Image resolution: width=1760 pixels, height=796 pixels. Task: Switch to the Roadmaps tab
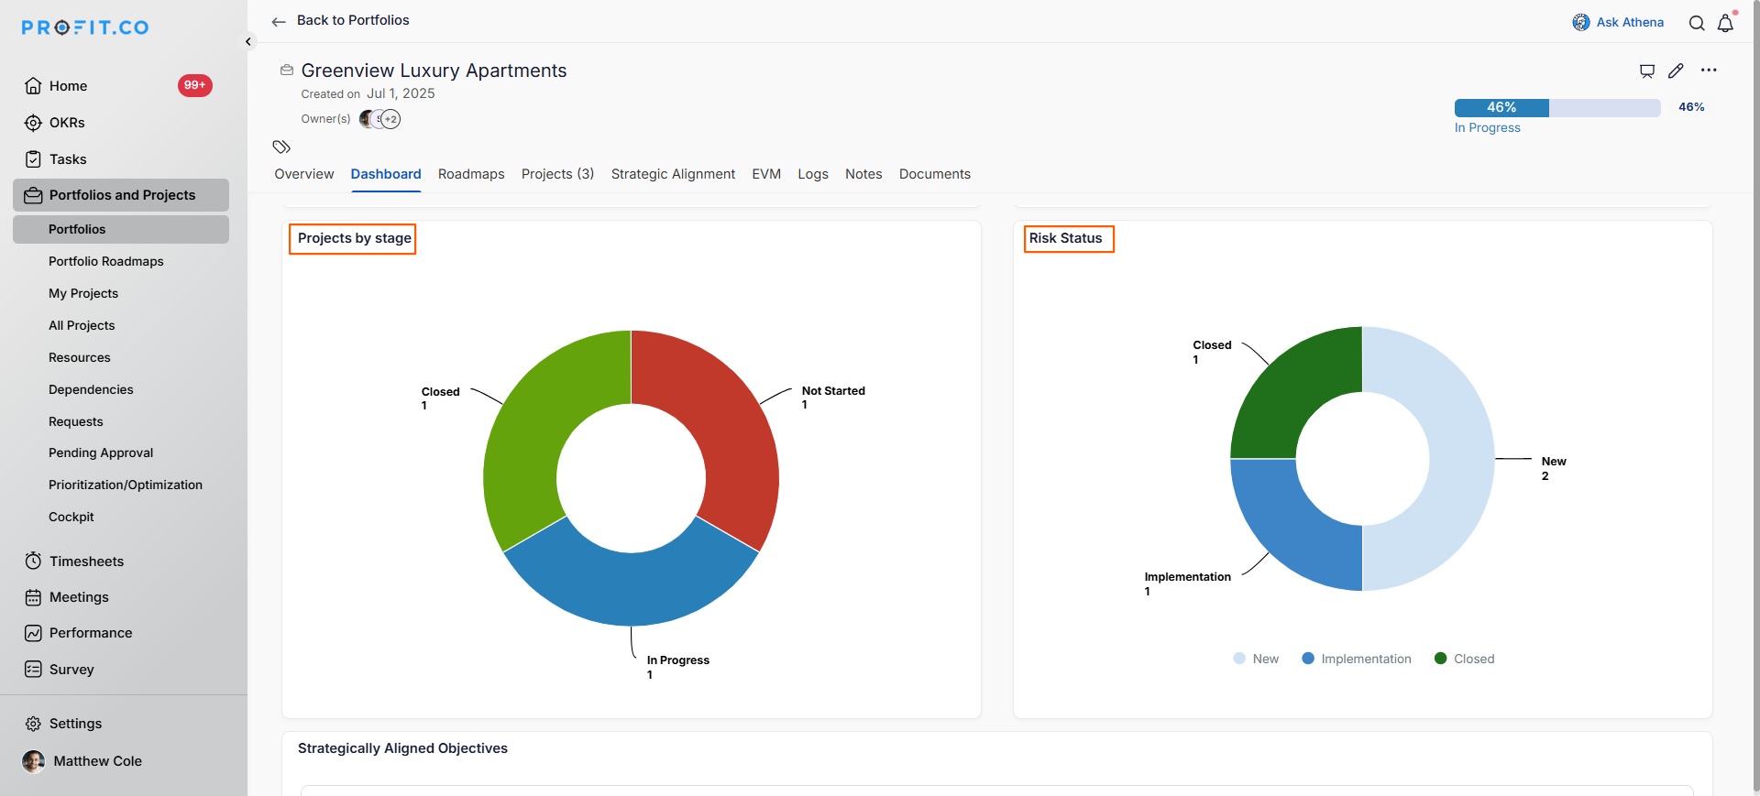point(471,174)
